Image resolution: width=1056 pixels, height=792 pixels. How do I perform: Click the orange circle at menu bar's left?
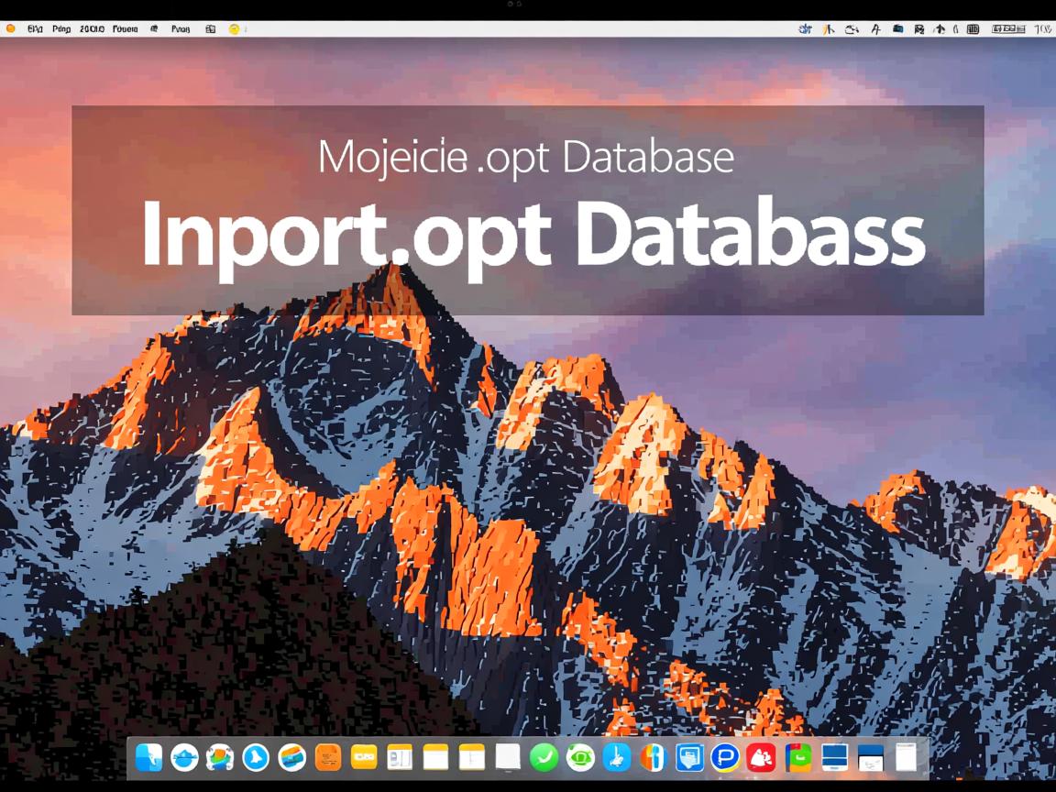click(x=11, y=29)
